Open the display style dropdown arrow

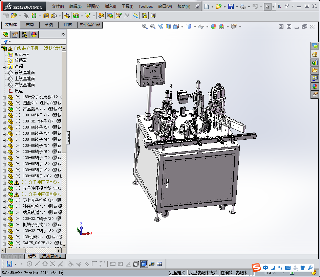coord(195,27)
